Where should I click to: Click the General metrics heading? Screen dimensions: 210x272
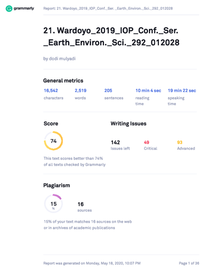[63, 81]
